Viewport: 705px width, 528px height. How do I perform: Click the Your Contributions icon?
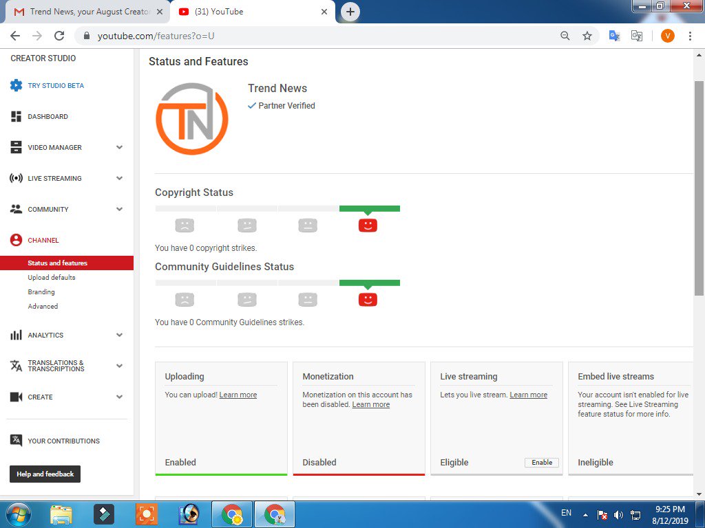pyautogui.click(x=17, y=441)
